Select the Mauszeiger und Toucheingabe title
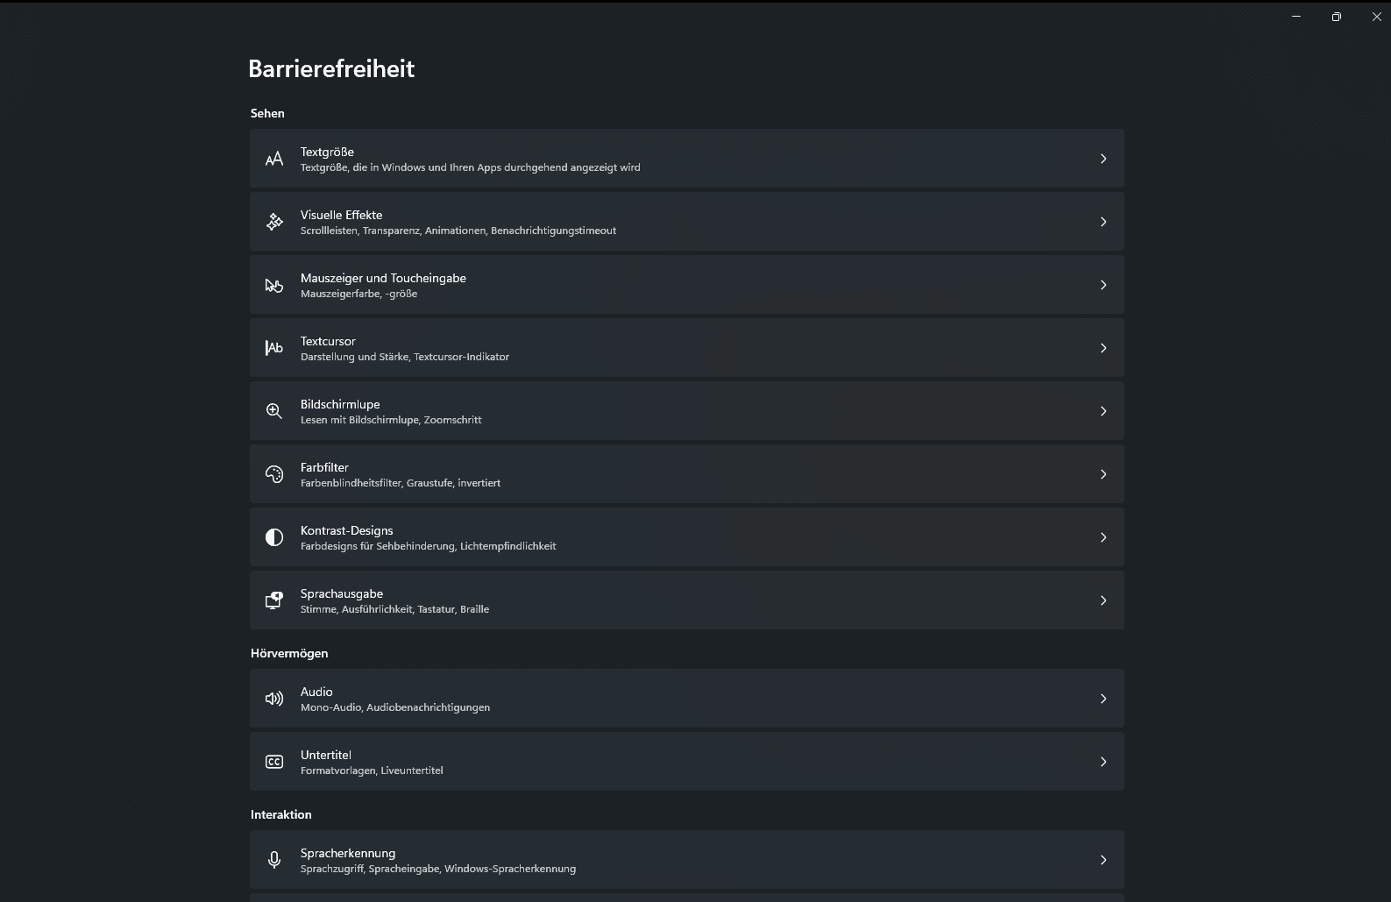The height and width of the screenshot is (902, 1391). 383,278
